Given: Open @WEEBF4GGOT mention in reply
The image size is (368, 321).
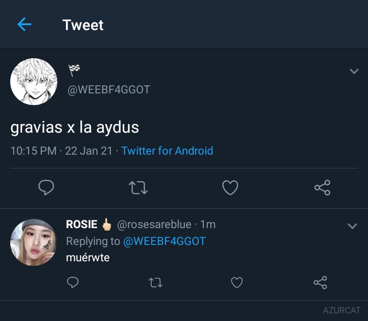Looking at the screenshot, I should click(x=165, y=241).
